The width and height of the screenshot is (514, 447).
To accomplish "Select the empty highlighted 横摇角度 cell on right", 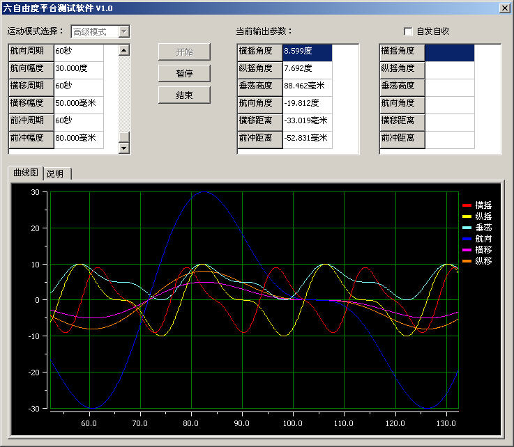I will tap(449, 52).
